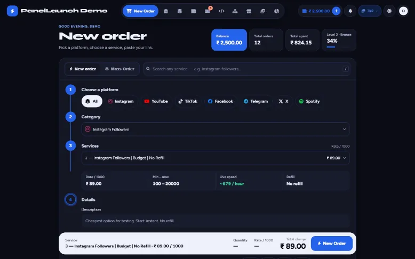Image resolution: width=415 pixels, height=259 pixels.
Task: Click the service search input field
Action: coord(247,69)
